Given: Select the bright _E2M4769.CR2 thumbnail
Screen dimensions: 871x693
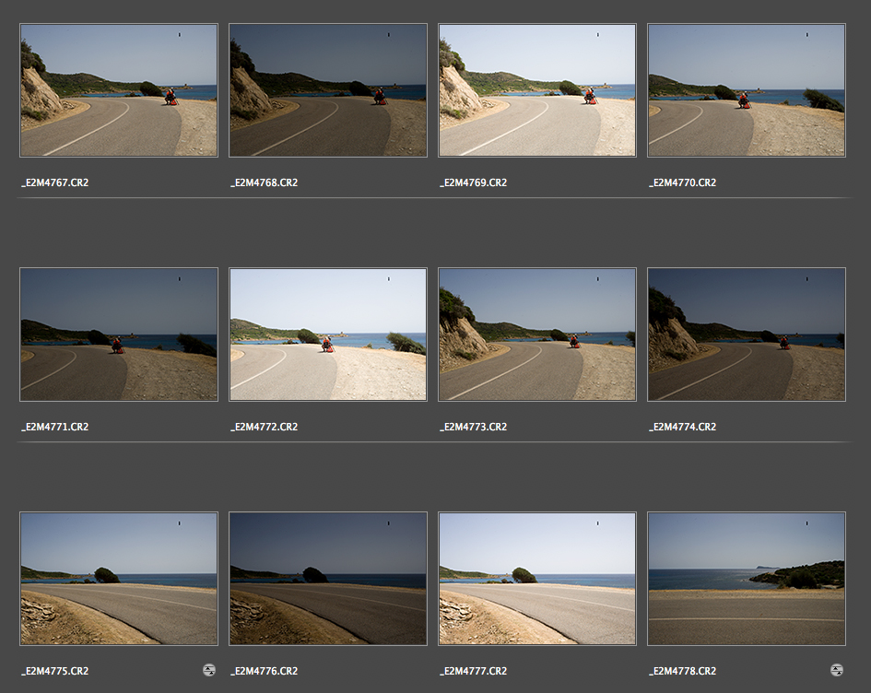Looking at the screenshot, I should pyautogui.click(x=537, y=90).
